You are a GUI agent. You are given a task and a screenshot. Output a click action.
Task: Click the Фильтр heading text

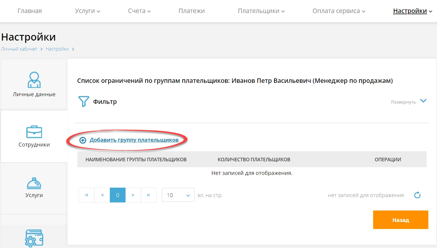(x=105, y=102)
